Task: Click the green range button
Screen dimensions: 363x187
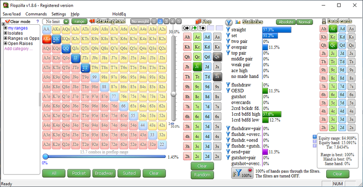Action: (79, 22)
